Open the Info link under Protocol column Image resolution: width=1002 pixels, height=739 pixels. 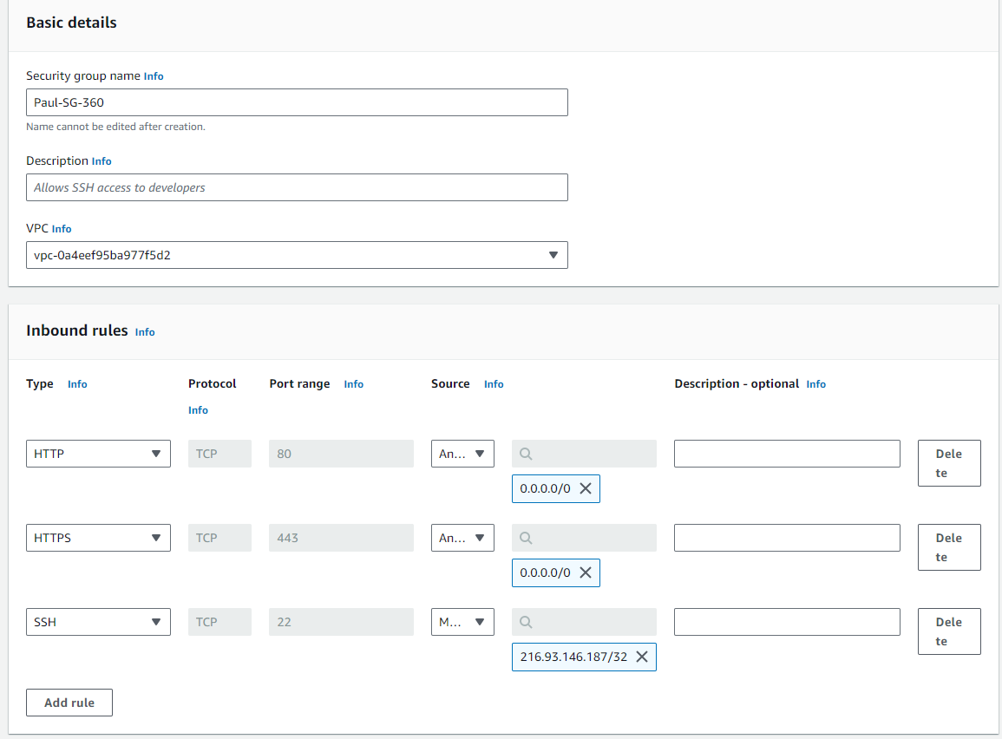(x=198, y=410)
